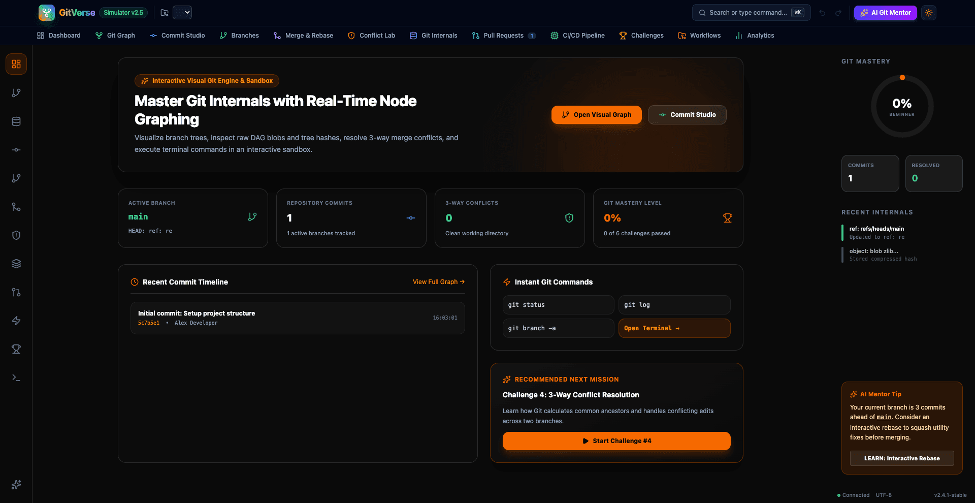The height and width of the screenshot is (503, 975).
Task: Open the terminal prompt icon in the sidebar
Action: [16, 378]
